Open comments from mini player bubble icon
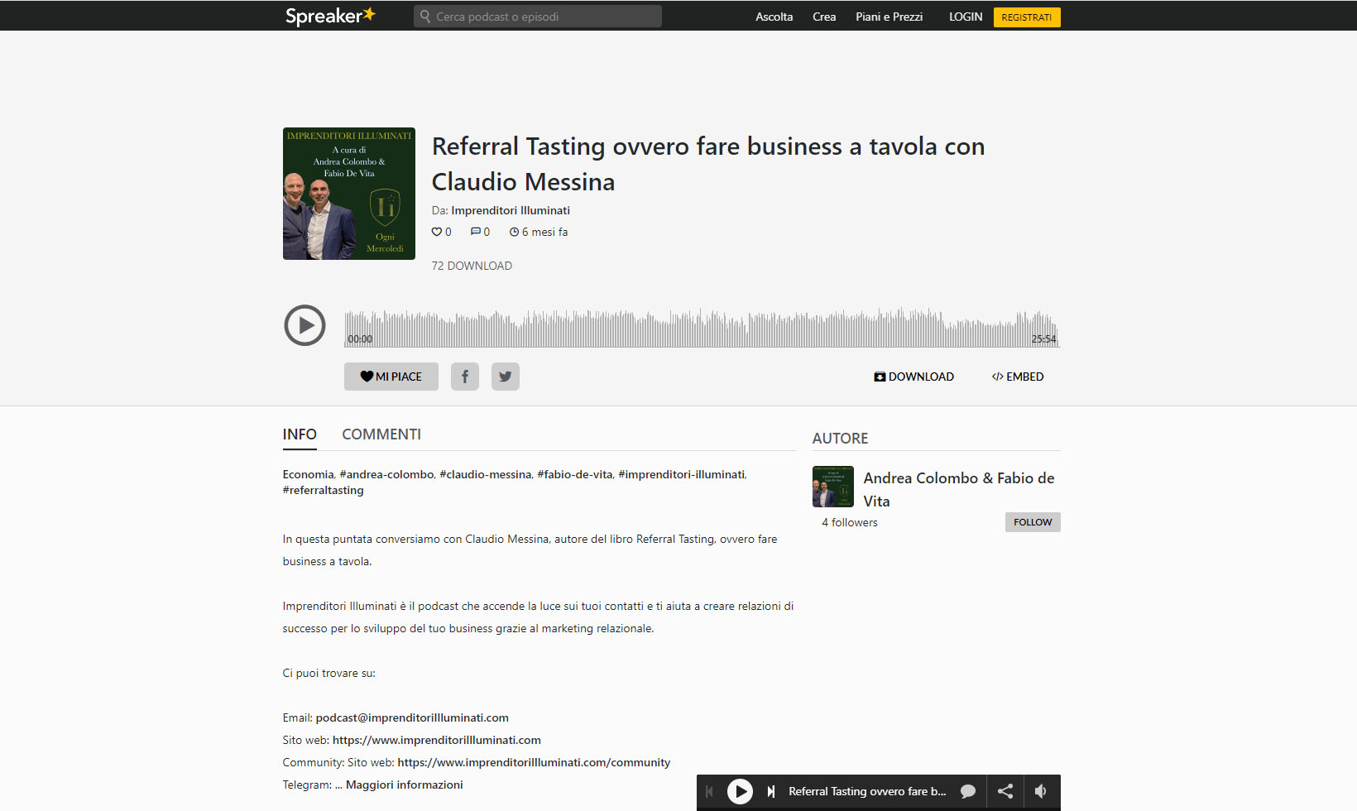1357x811 pixels. click(968, 791)
